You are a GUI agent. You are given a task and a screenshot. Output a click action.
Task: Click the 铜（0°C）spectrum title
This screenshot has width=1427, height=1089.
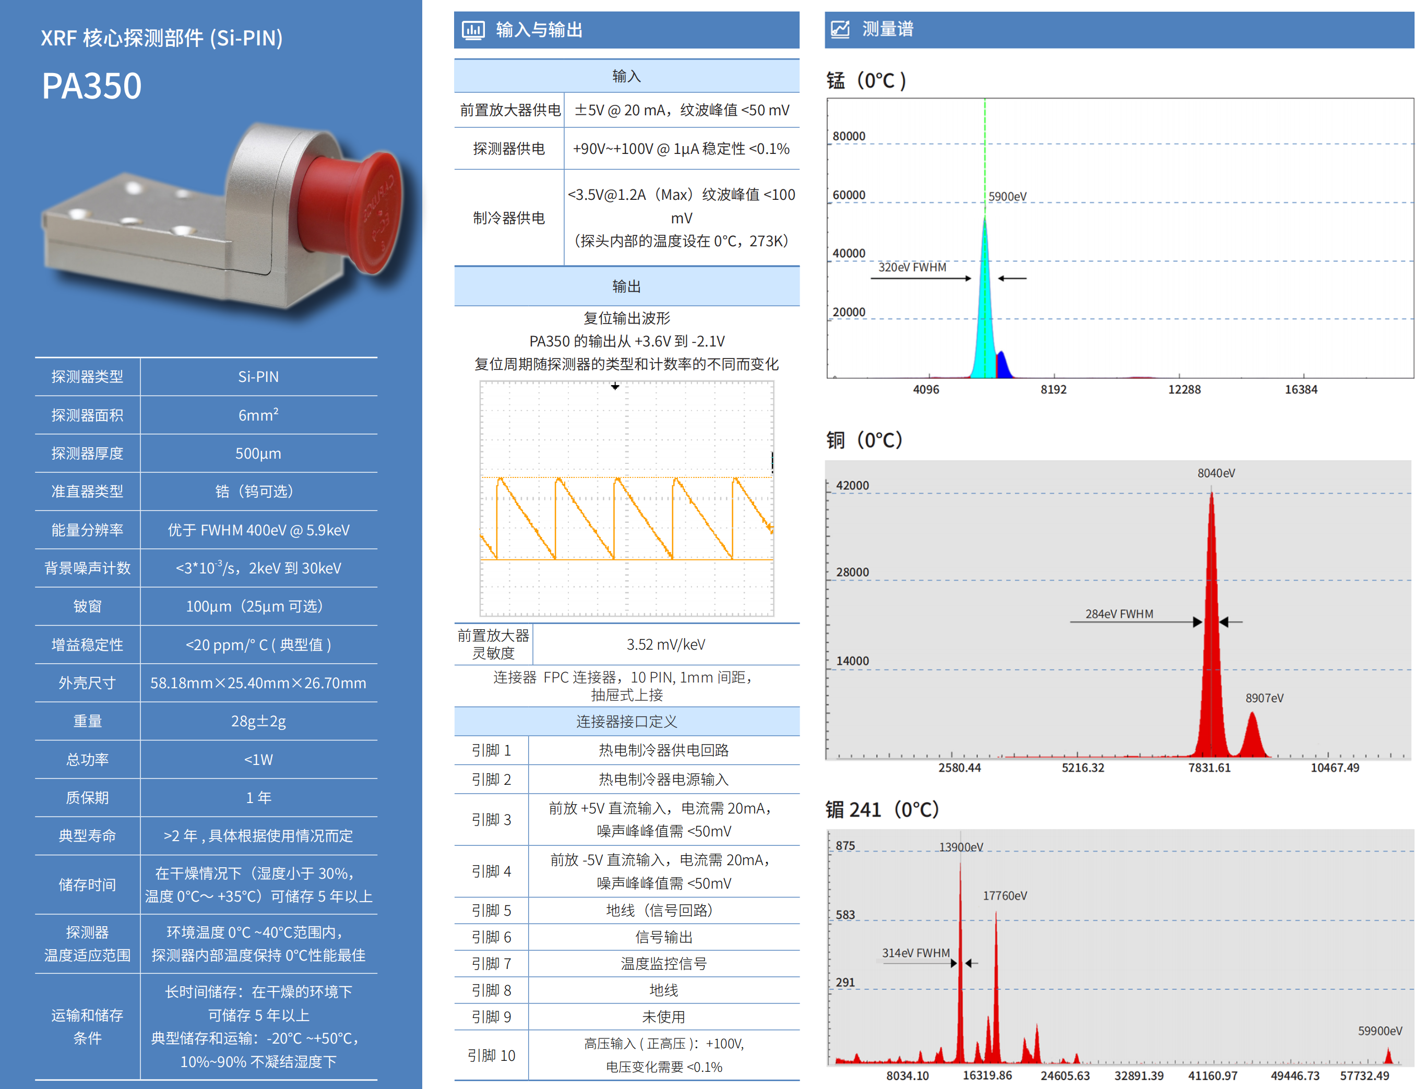click(x=864, y=440)
